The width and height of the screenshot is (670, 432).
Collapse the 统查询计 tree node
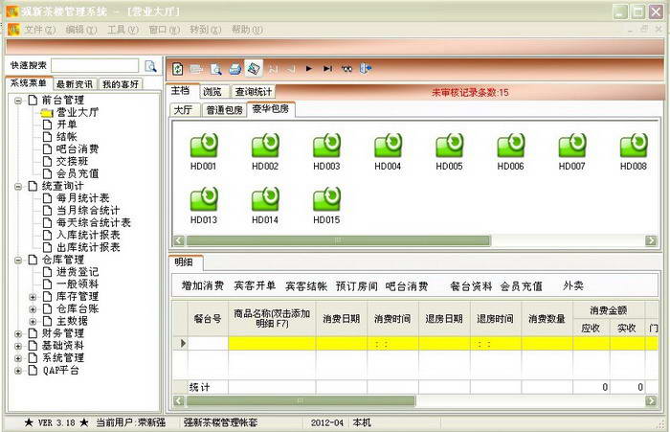(x=18, y=187)
